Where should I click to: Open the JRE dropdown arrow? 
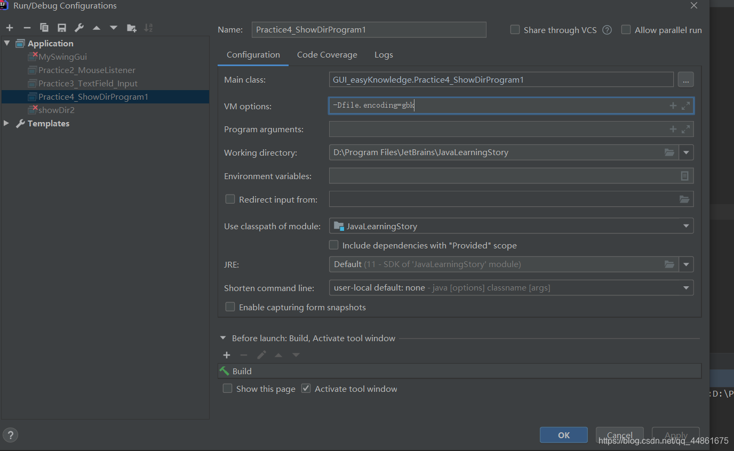pos(686,264)
